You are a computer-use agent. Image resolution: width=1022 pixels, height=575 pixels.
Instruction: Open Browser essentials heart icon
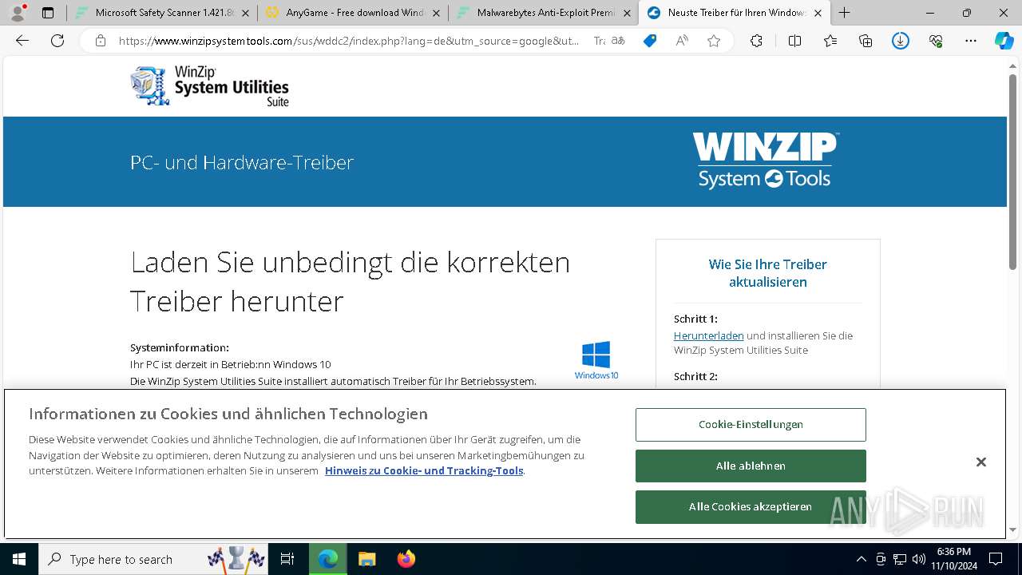(936, 41)
